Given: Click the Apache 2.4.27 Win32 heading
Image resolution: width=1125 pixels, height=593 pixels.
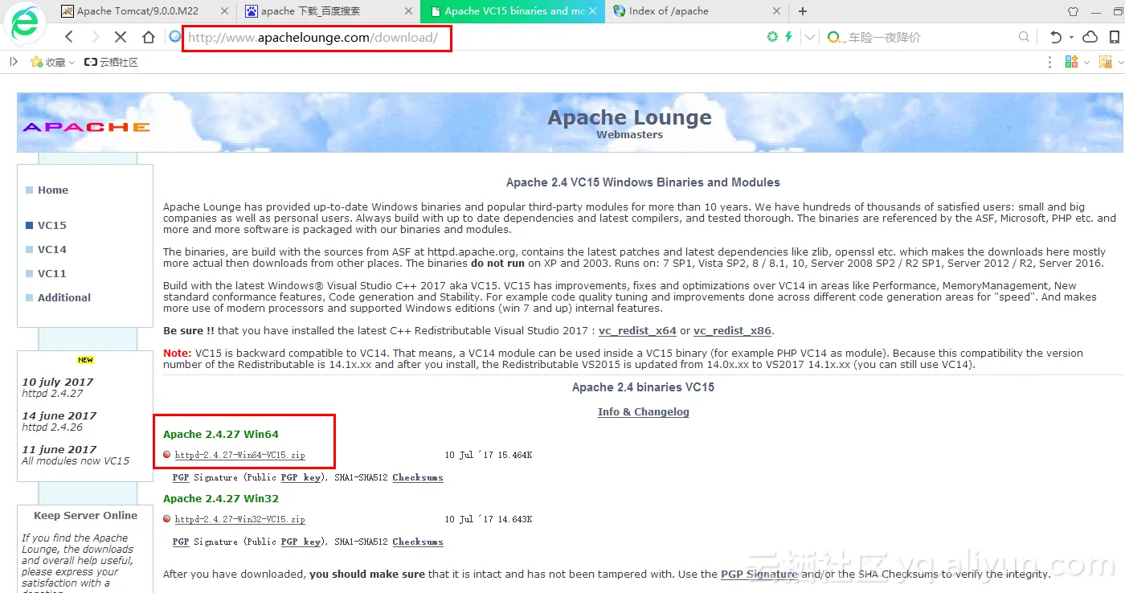Looking at the screenshot, I should coord(221,499).
